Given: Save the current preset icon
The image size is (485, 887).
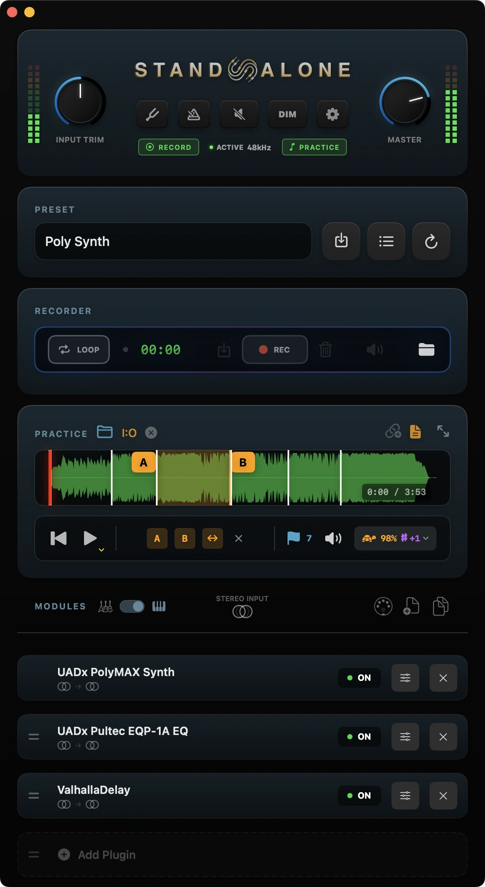Looking at the screenshot, I should coord(341,241).
